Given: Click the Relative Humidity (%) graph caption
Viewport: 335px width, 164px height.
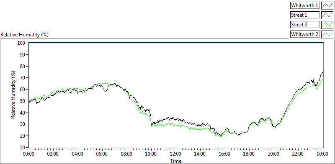Looking at the screenshot, I should 25,35.
